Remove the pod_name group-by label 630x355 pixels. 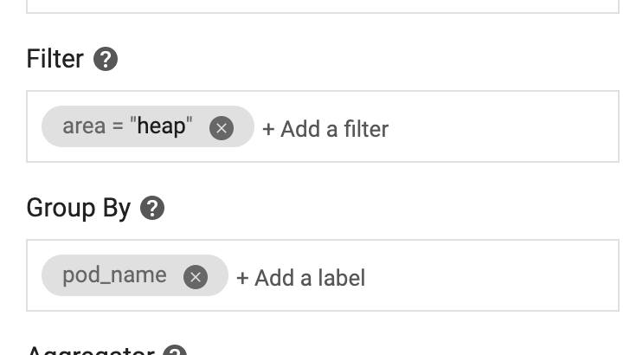pyautogui.click(x=196, y=277)
